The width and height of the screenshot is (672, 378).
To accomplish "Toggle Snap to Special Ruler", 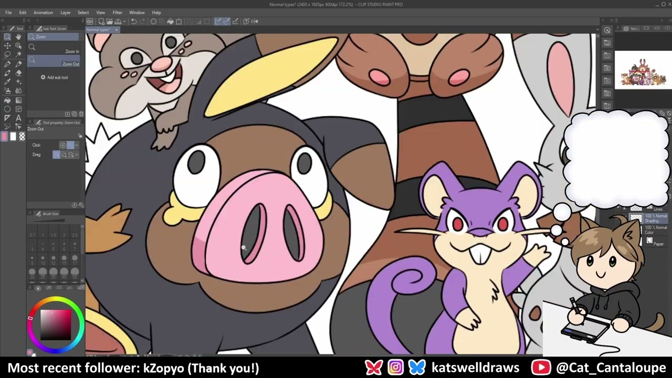I will pos(226,22).
